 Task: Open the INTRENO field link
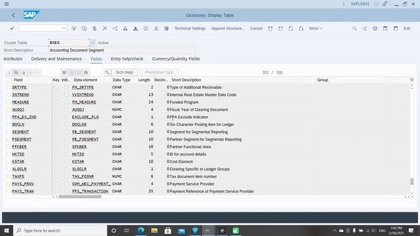point(20,94)
